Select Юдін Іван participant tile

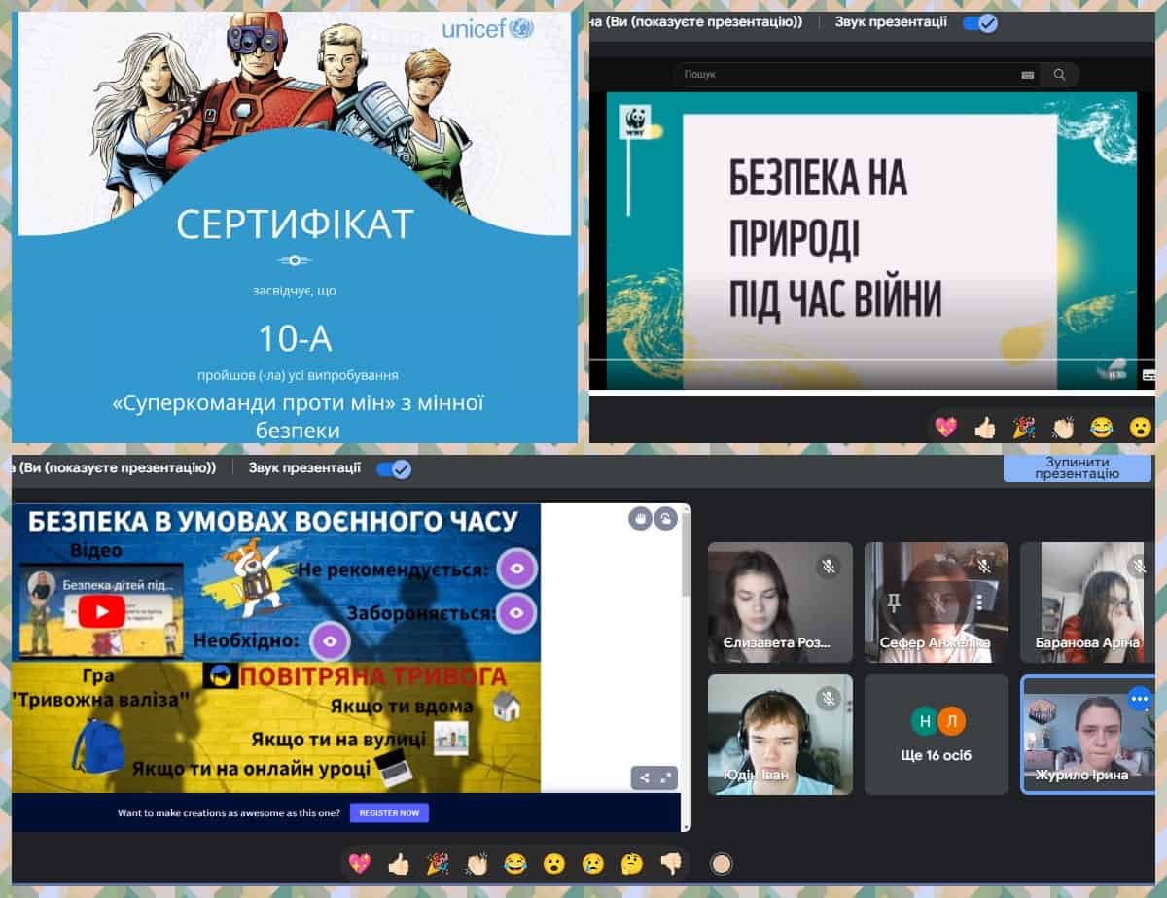(x=780, y=735)
